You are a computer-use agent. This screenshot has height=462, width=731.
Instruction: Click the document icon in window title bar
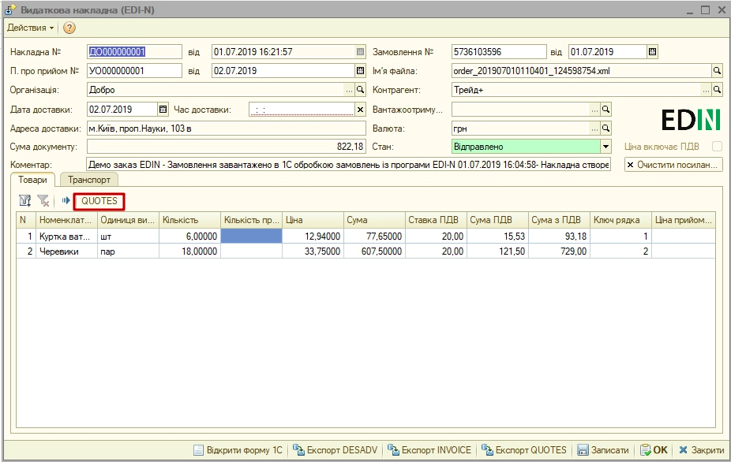click(x=9, y=9)
